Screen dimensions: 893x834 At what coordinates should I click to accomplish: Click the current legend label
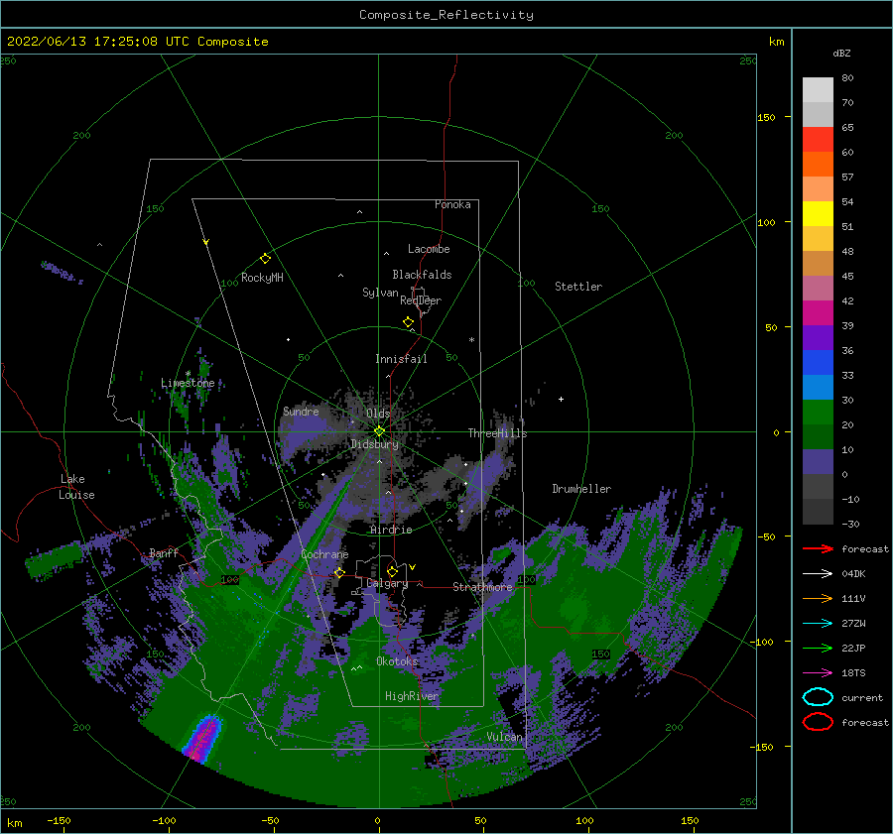pyautogui.click(x=861, y=697)
